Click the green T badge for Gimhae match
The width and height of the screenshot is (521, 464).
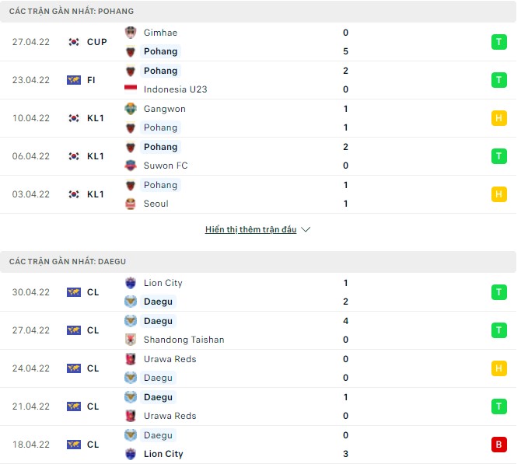pos(498,42)
